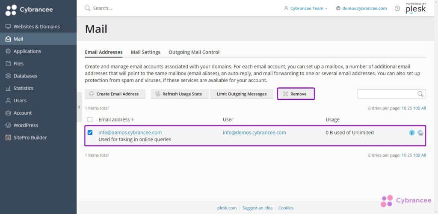Image resolution: width=438 pixels, height=214 pixels.
Task: Open the Mail section in the sidebar
Action: point(38,39)
